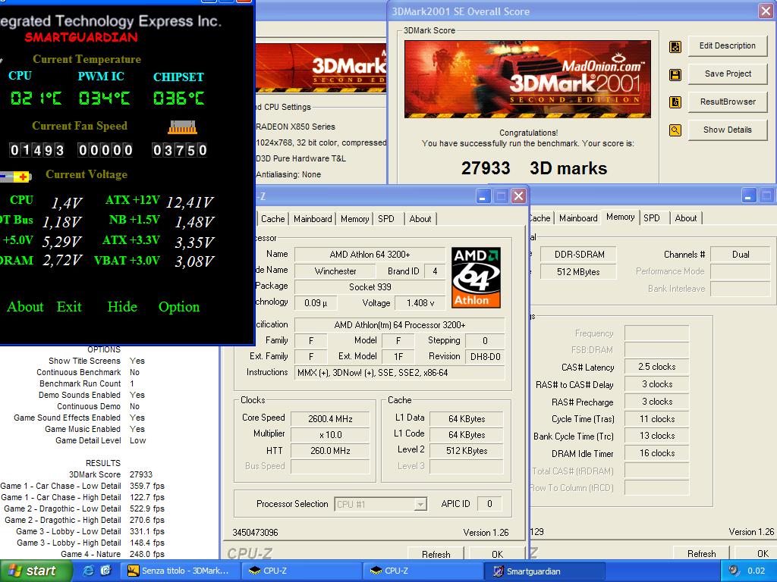Click the Channels # value Dual

point(741,255)
